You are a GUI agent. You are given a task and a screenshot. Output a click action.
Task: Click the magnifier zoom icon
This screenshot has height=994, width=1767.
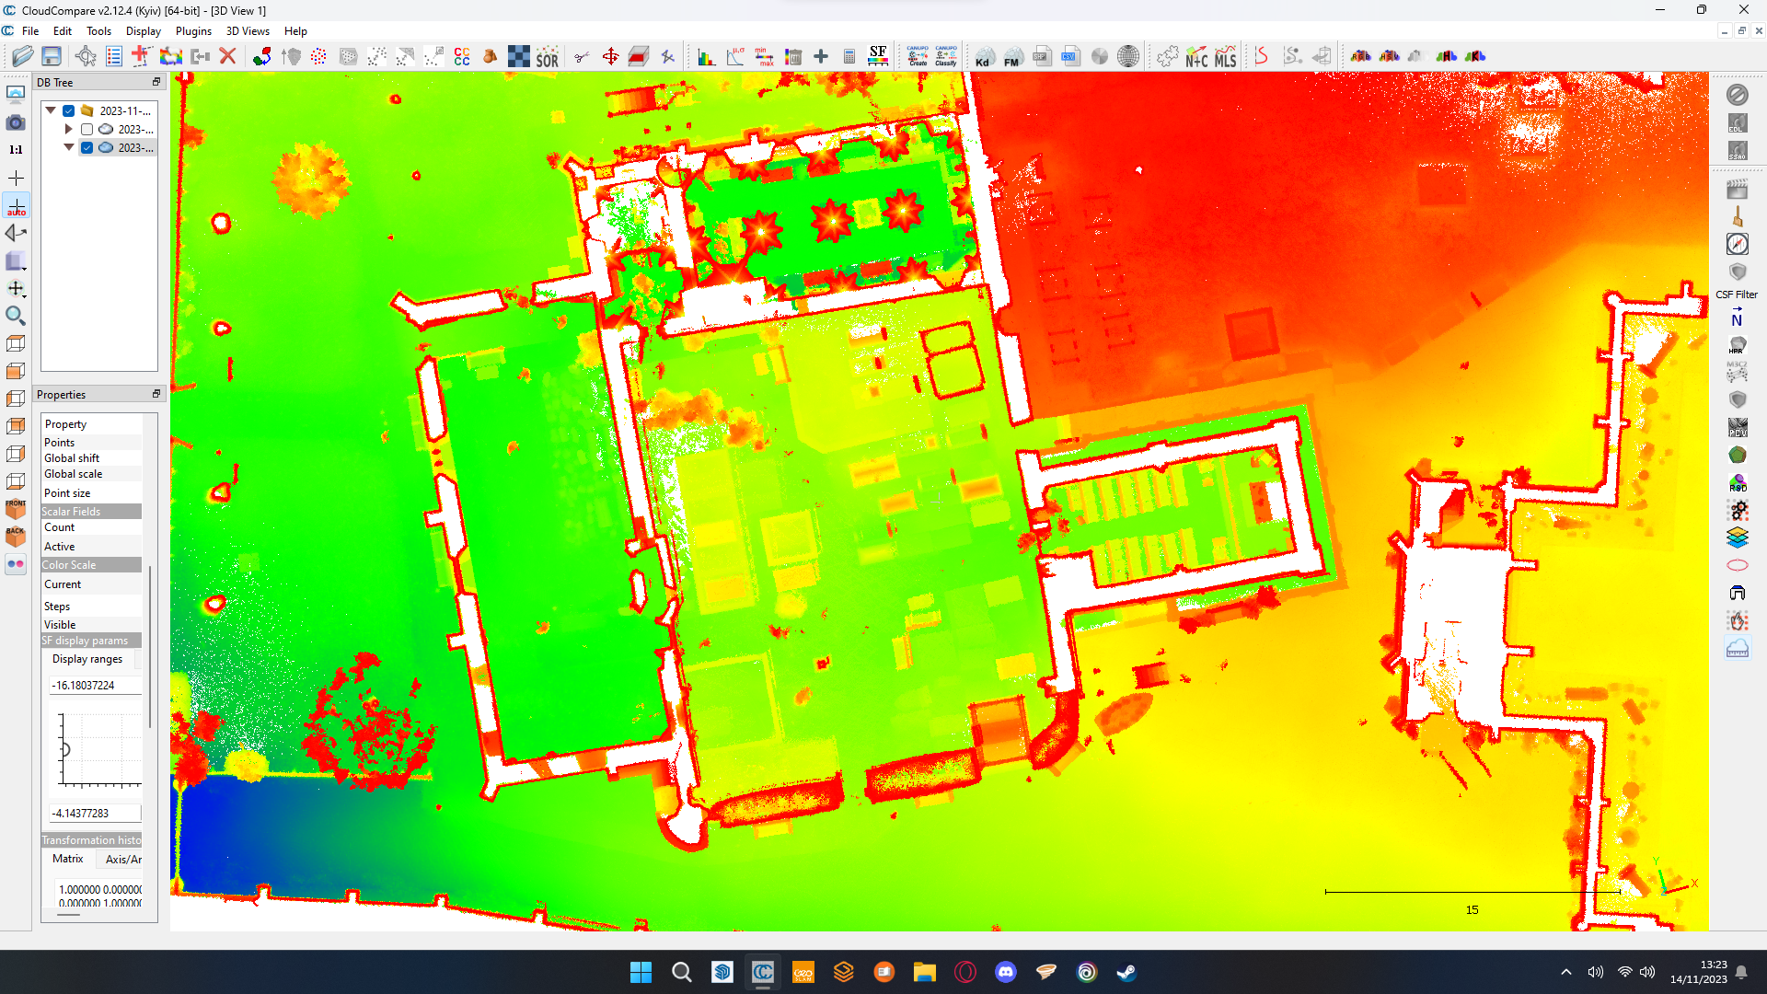coord(16,316)
